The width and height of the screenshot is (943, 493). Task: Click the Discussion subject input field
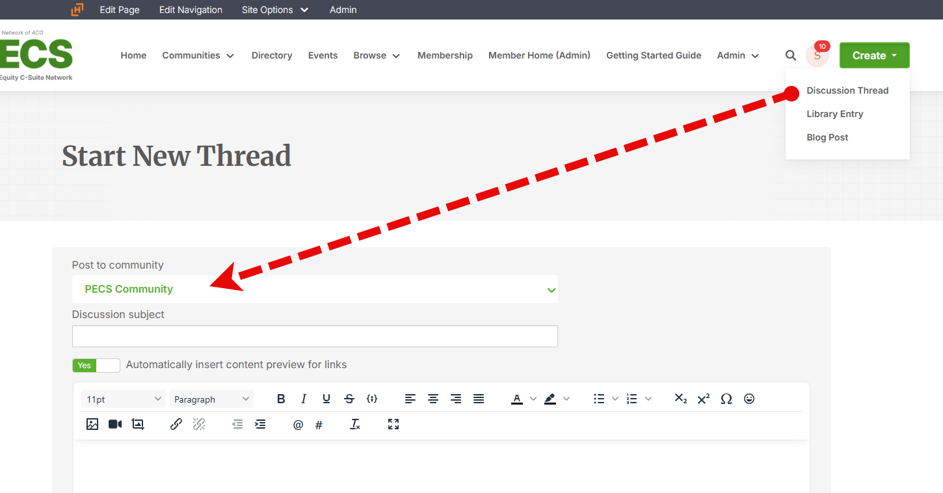tap(315, 336)
